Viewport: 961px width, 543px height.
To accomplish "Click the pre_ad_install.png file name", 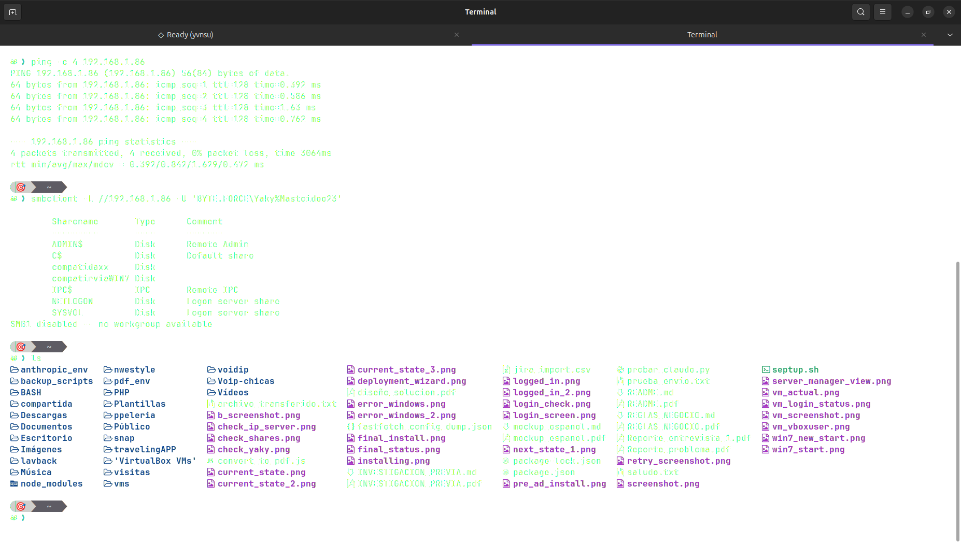I will tap(560, 483).
